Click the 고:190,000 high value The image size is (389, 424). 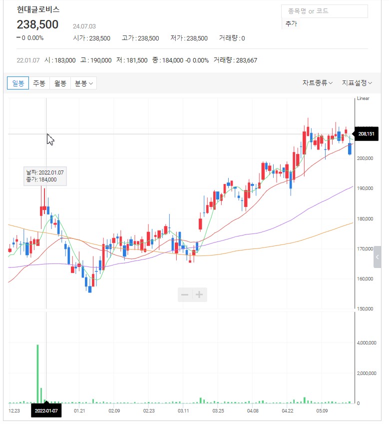click(x=96, y=60)
